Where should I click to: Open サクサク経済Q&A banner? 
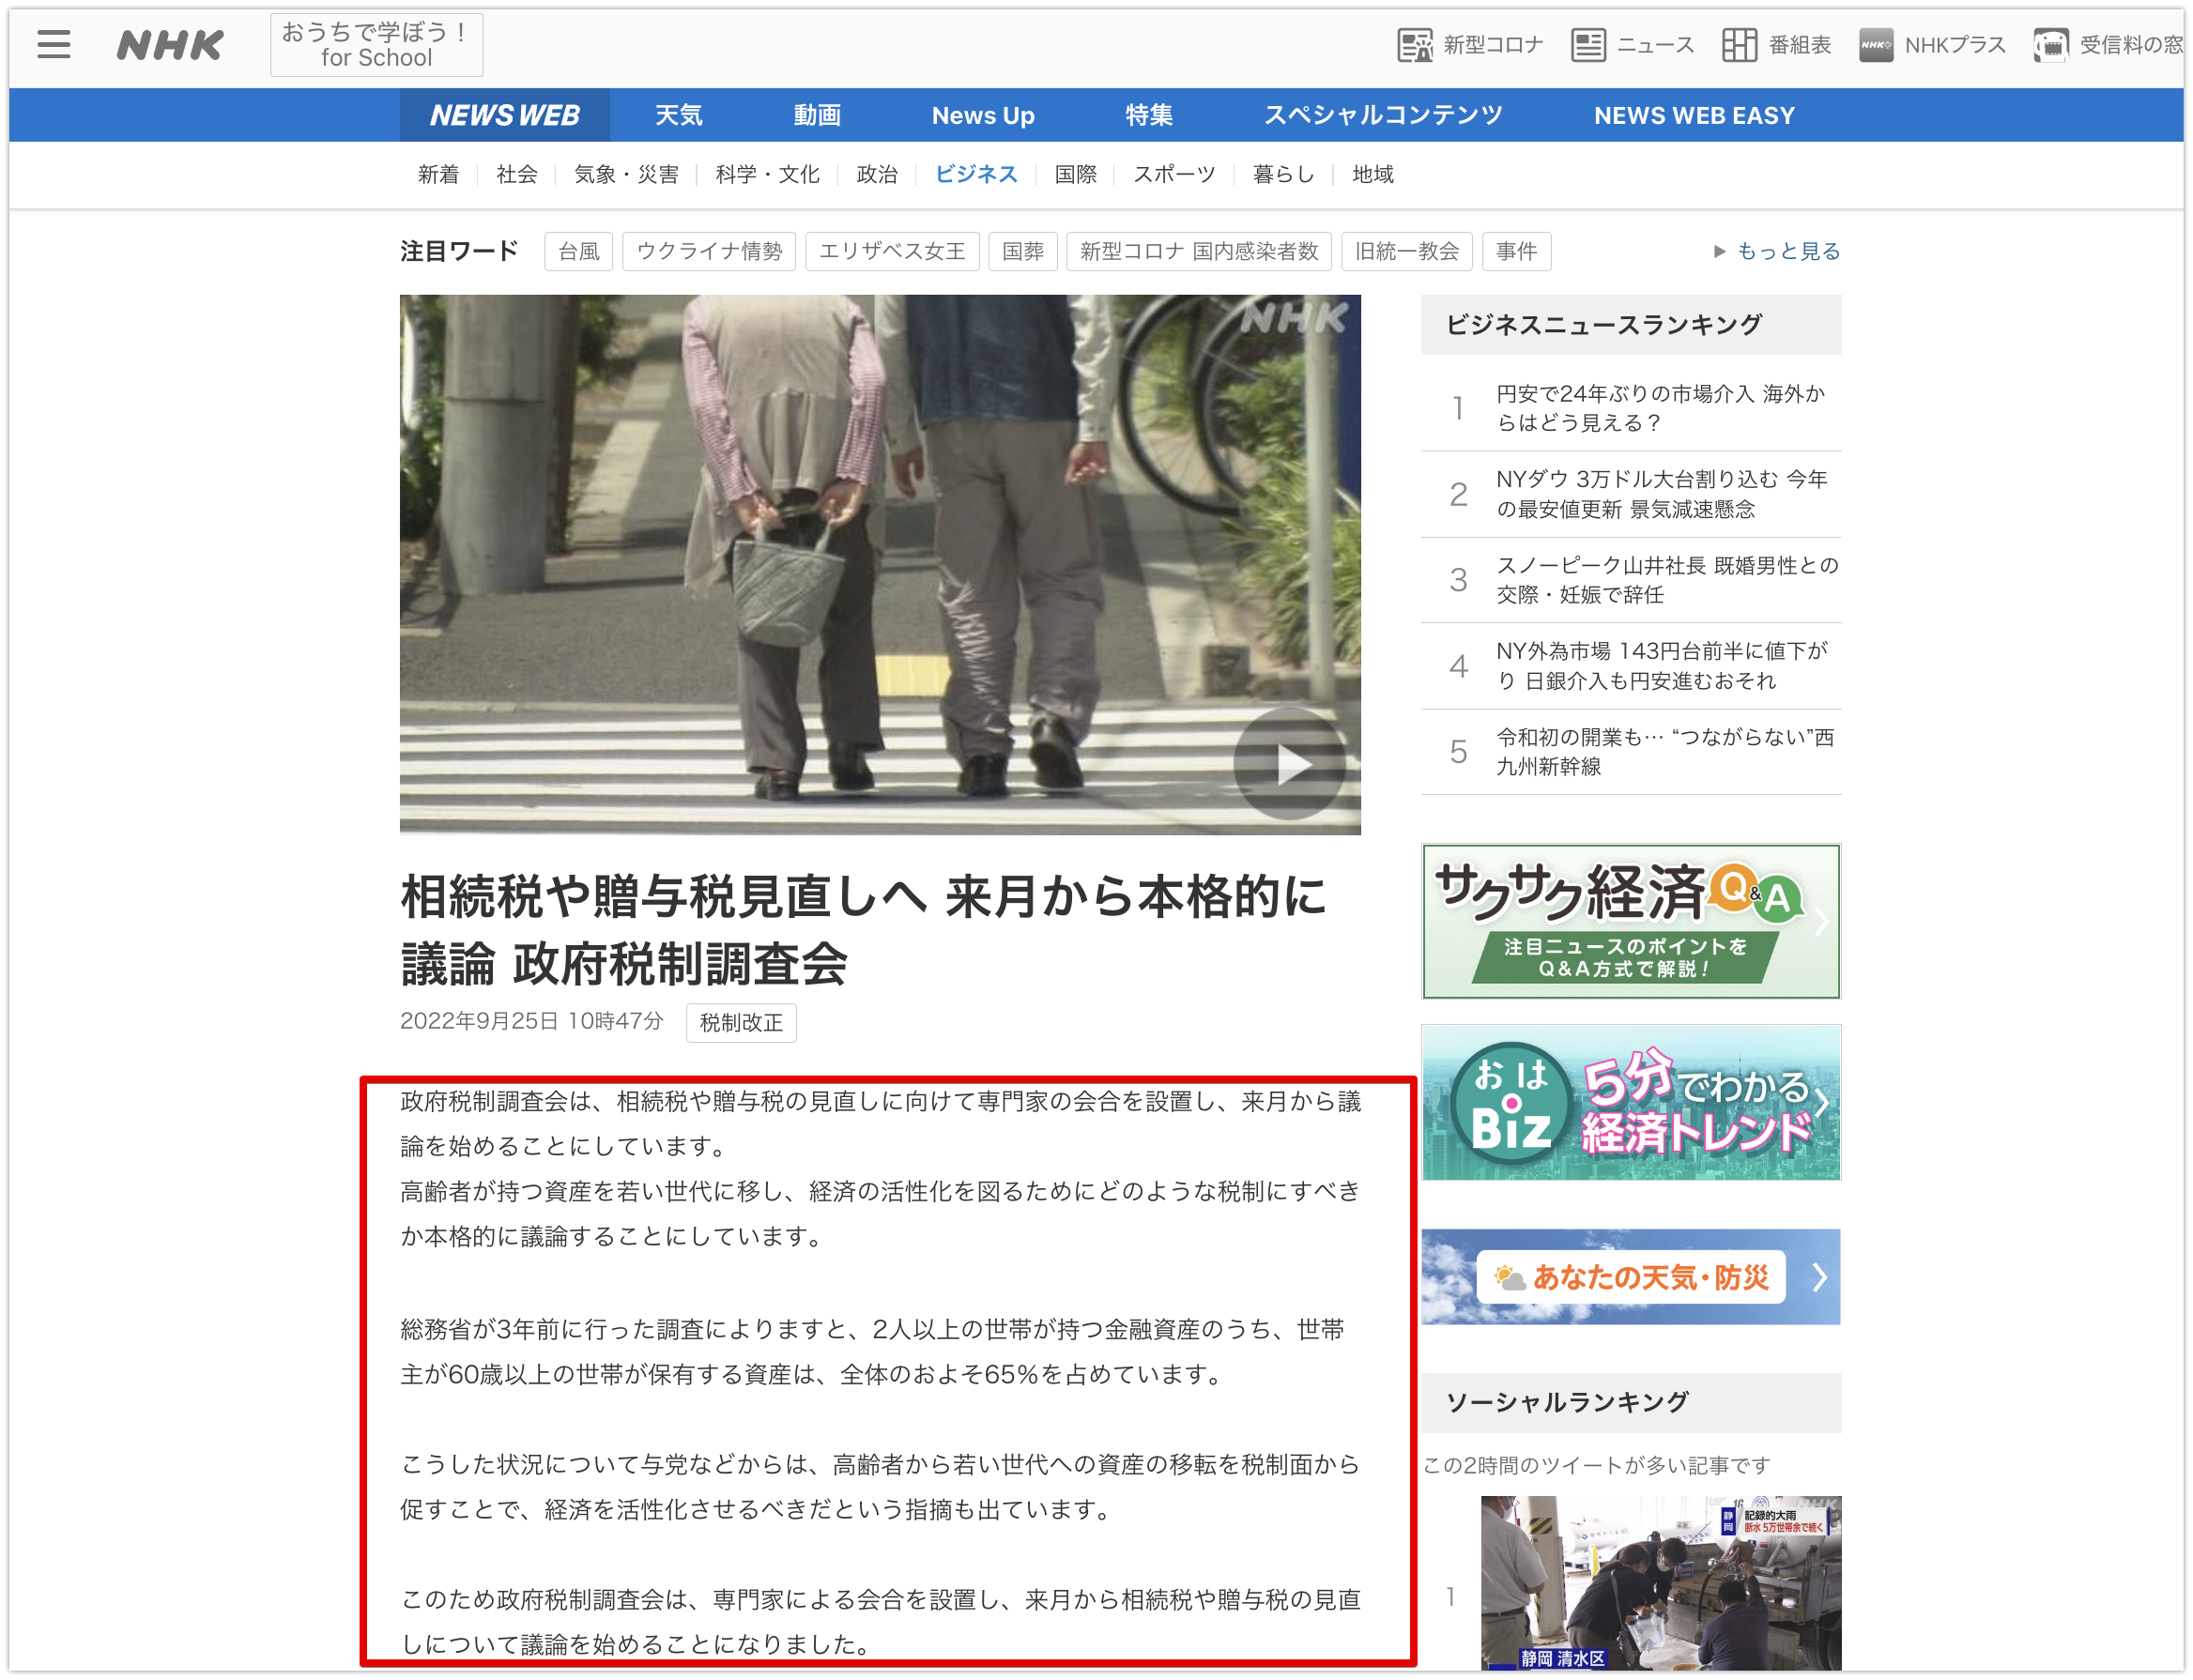(x=1631, y=921)
